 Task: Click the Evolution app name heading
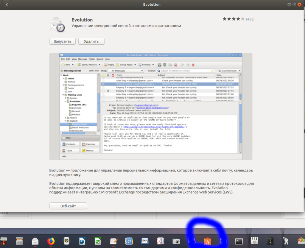point(82,20)
